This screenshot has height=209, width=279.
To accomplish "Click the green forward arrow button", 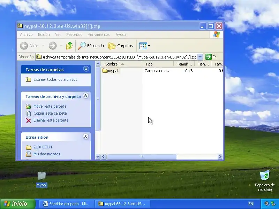I will tap(53, 46).
